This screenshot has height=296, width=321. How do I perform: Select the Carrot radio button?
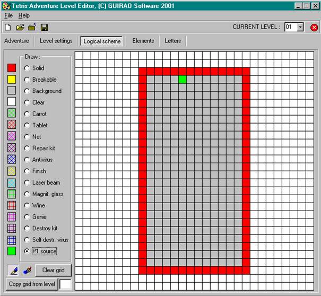tap(27, 114)
